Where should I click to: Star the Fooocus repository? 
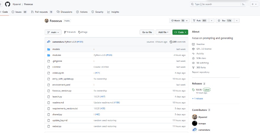click(x=225, y=20)
